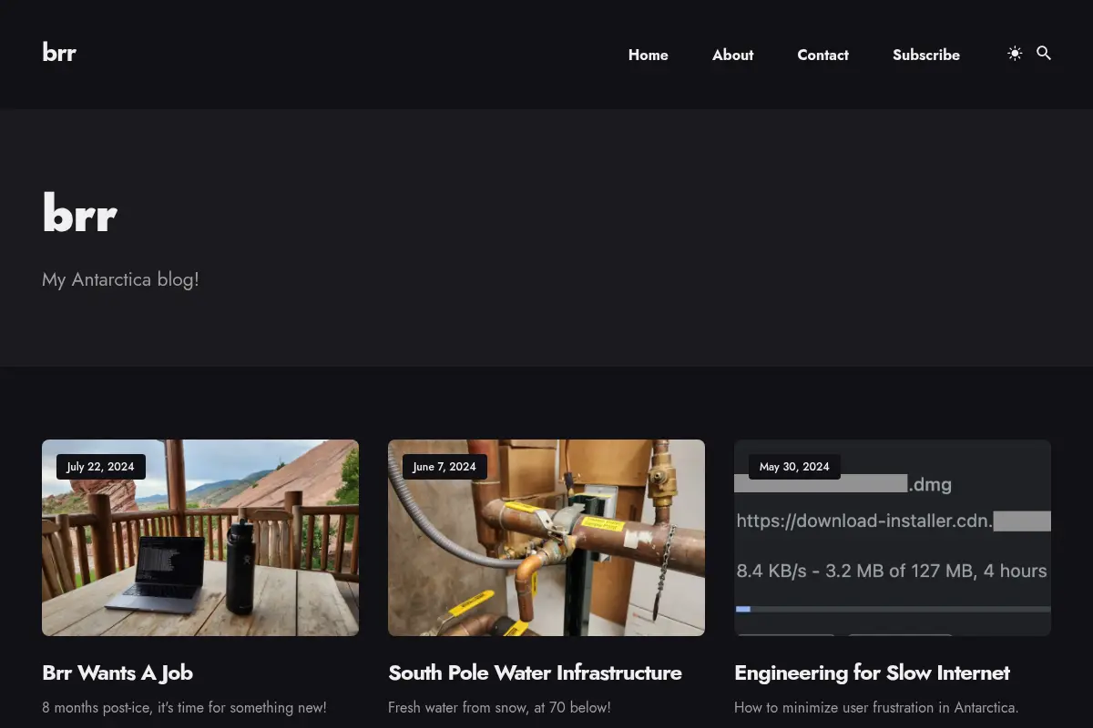Open the South Pole Water Infrastructure title
This screenshot has height=728, width=1093.
pos(535,672)
